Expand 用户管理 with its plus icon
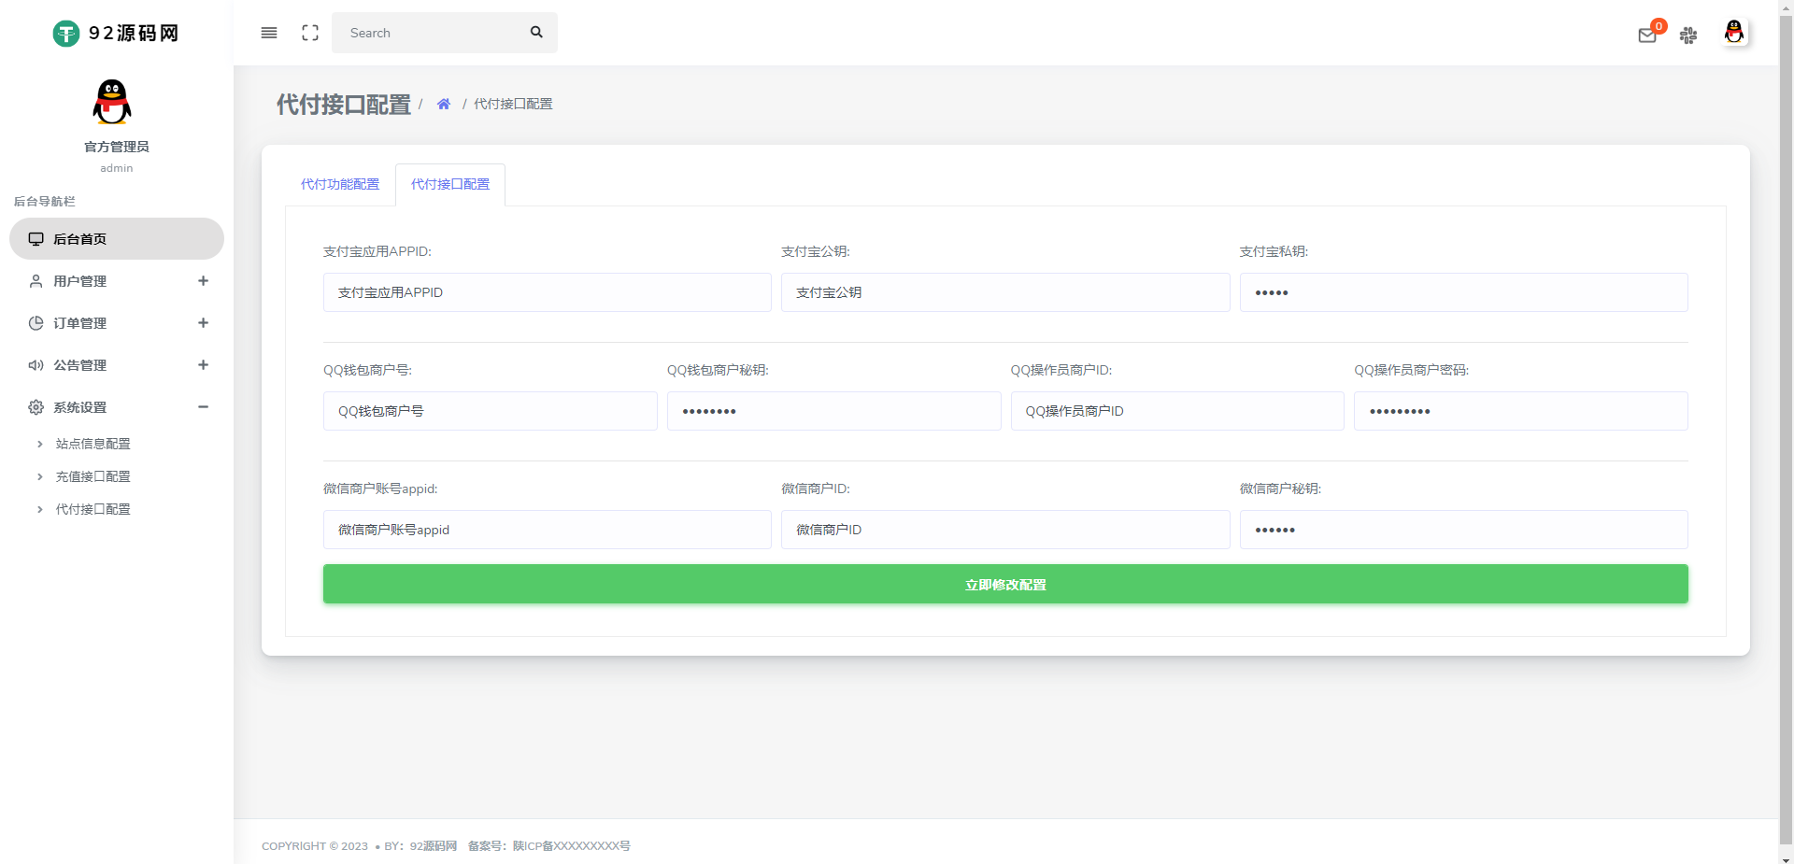Viewport: 1794px width, 864px height. click(x=203, y=281)
